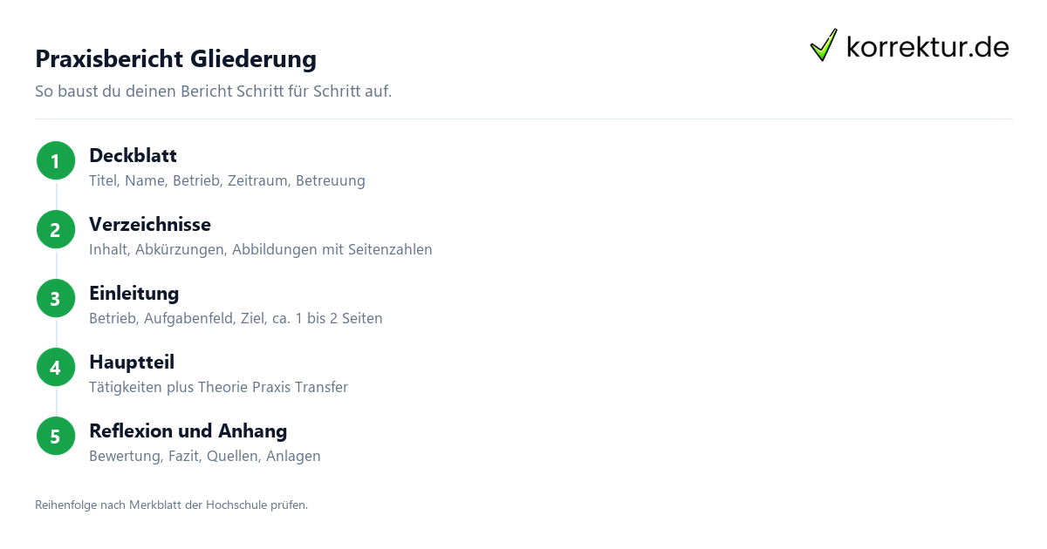Click the Praxisbericht Gliederung title

175,59
